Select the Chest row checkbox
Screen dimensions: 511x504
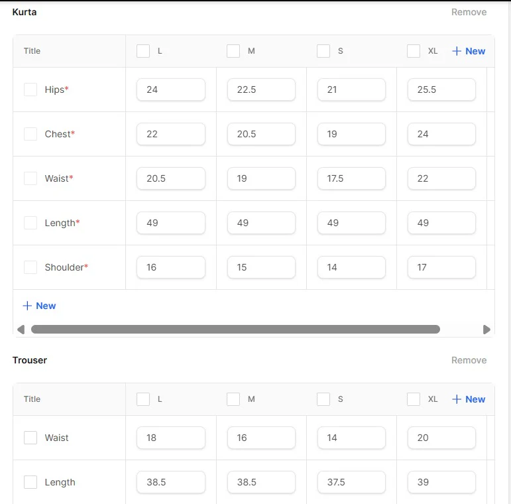click(30, 134)
